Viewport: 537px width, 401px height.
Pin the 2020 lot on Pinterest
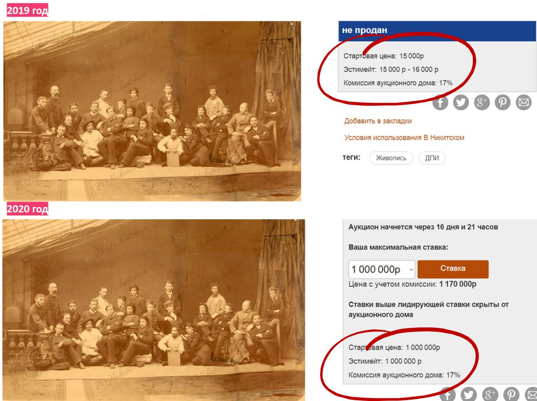(511, 394)
